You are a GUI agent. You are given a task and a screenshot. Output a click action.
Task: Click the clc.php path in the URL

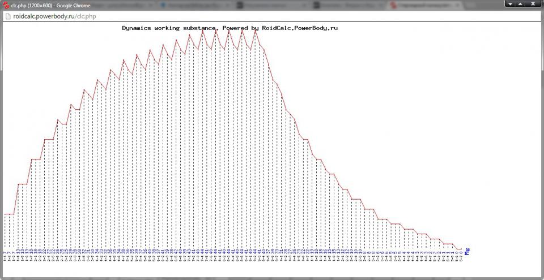click(86, 16)
